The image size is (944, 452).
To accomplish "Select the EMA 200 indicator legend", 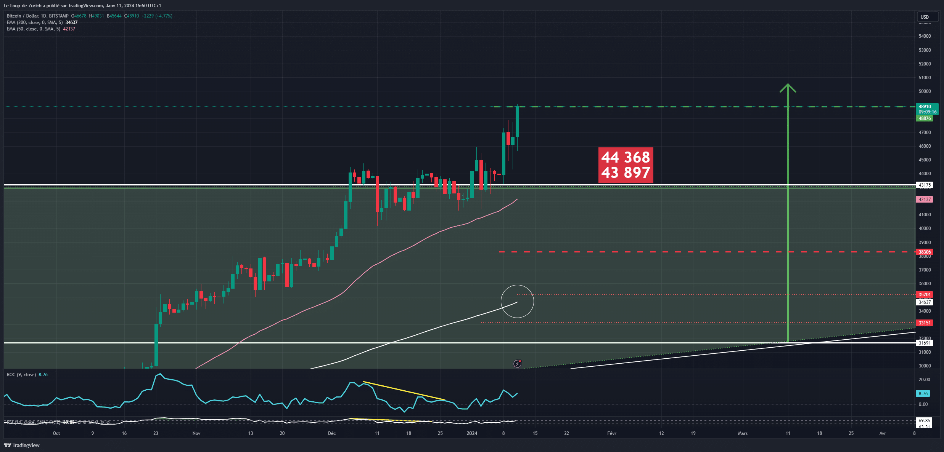I will click(35, 22).
